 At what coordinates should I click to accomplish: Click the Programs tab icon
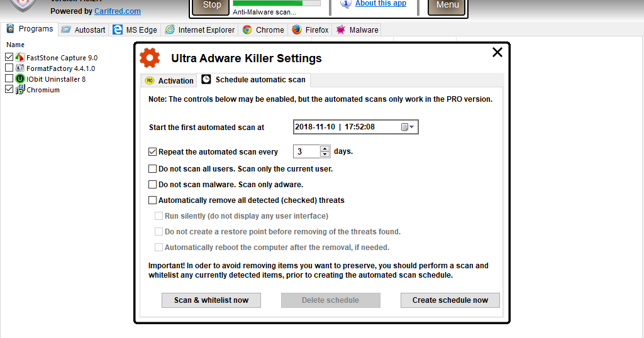pyautogui.click(x=10, y=29)
